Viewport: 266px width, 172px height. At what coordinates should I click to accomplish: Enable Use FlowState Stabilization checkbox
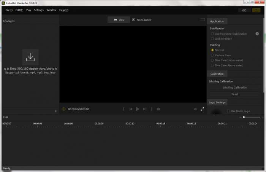(x=212, y=34)
